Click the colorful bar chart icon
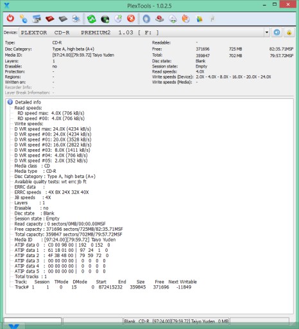The height and width of the screenshot is (329, 299). [x=200, y=19]
